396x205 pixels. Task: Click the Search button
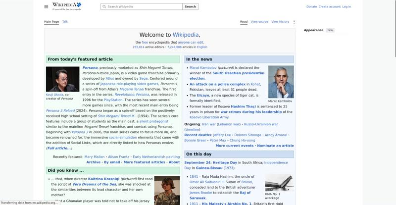(x=190, y=6)
